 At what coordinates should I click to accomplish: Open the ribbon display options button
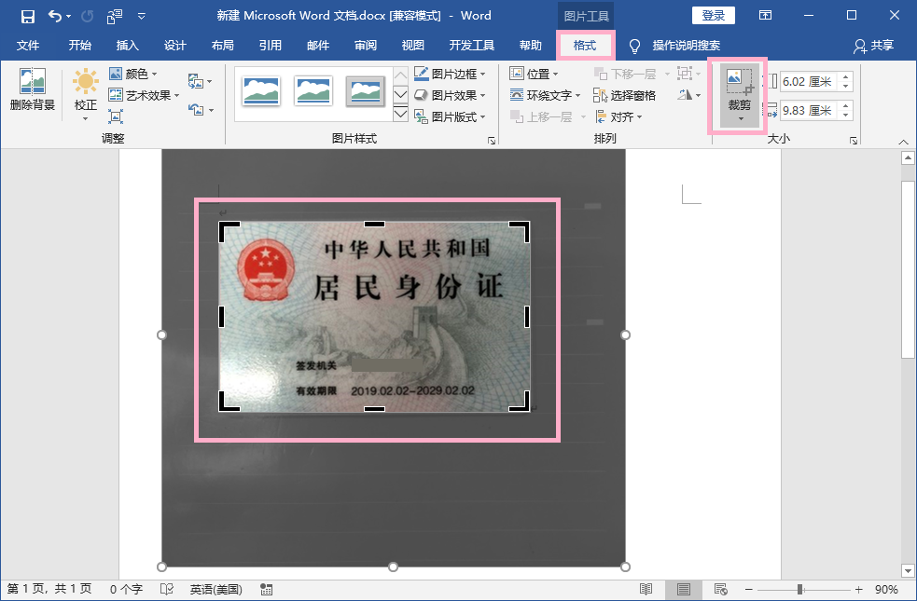pyautogui.click(x=765, y=16)
